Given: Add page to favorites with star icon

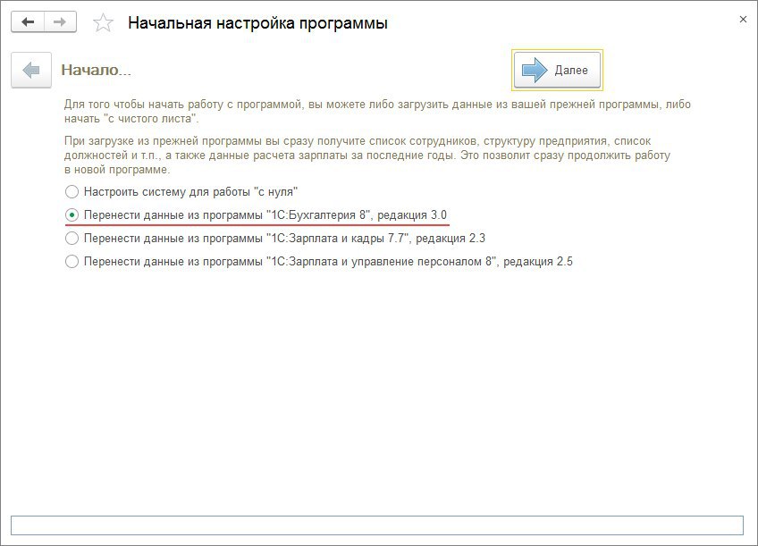Looking at the screenshot, I should click(x=103, y=22).
